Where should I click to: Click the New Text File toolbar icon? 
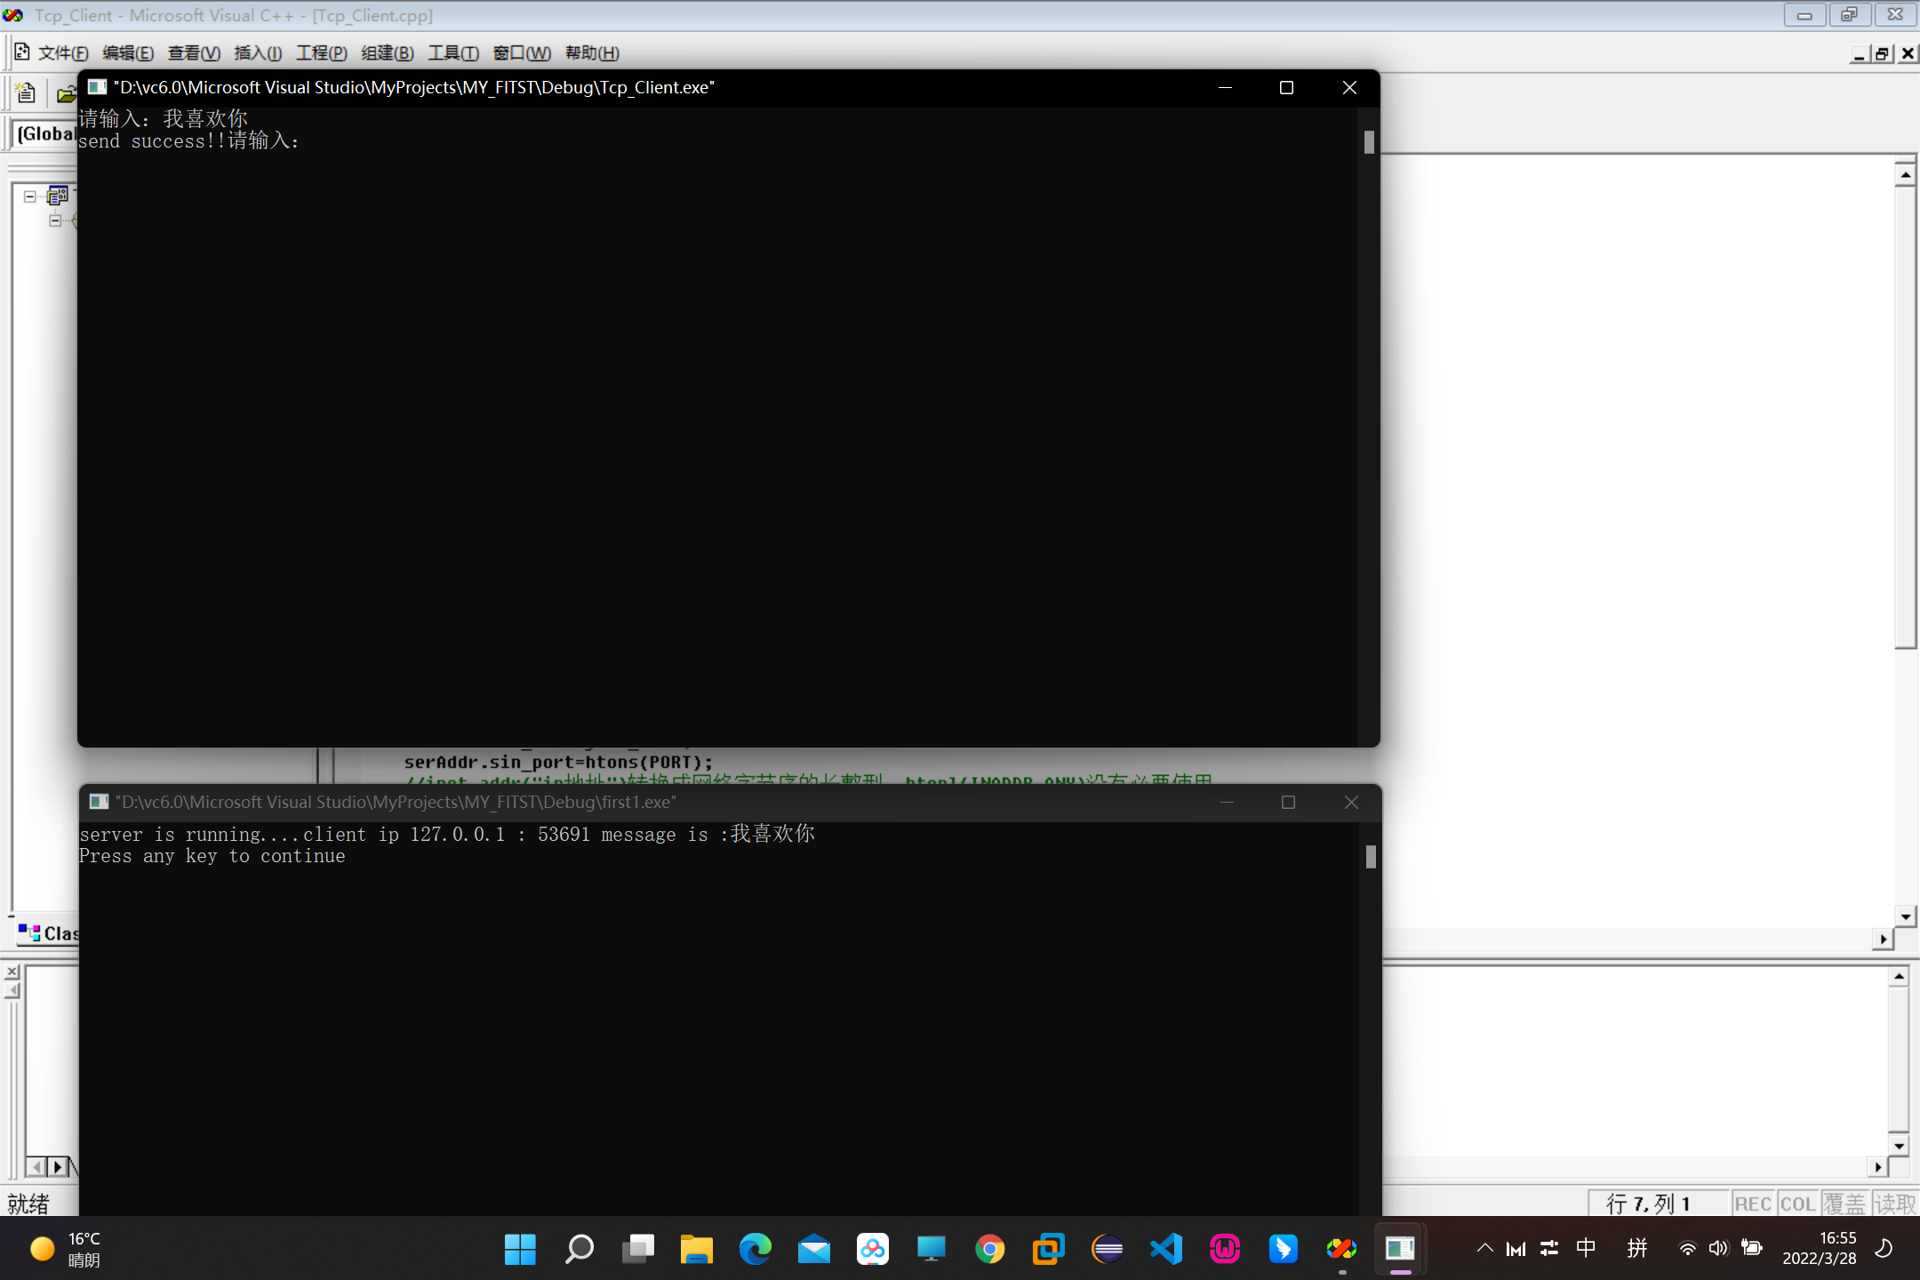pos(26,92)
